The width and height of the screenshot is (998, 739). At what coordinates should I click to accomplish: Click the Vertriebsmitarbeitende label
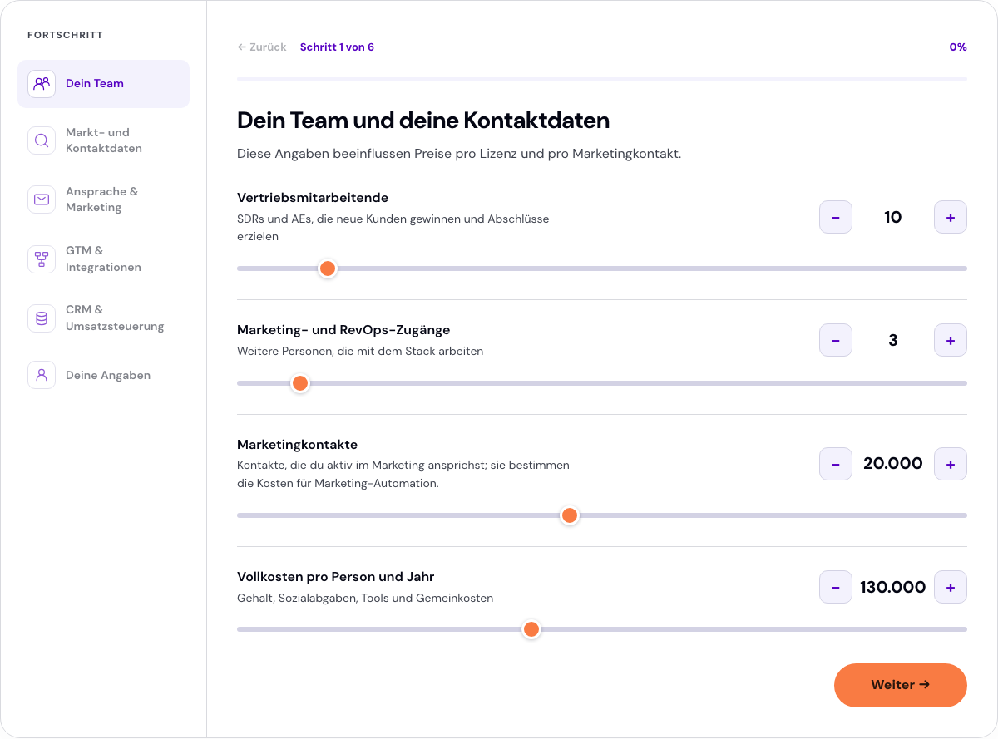tap(313, 198)
